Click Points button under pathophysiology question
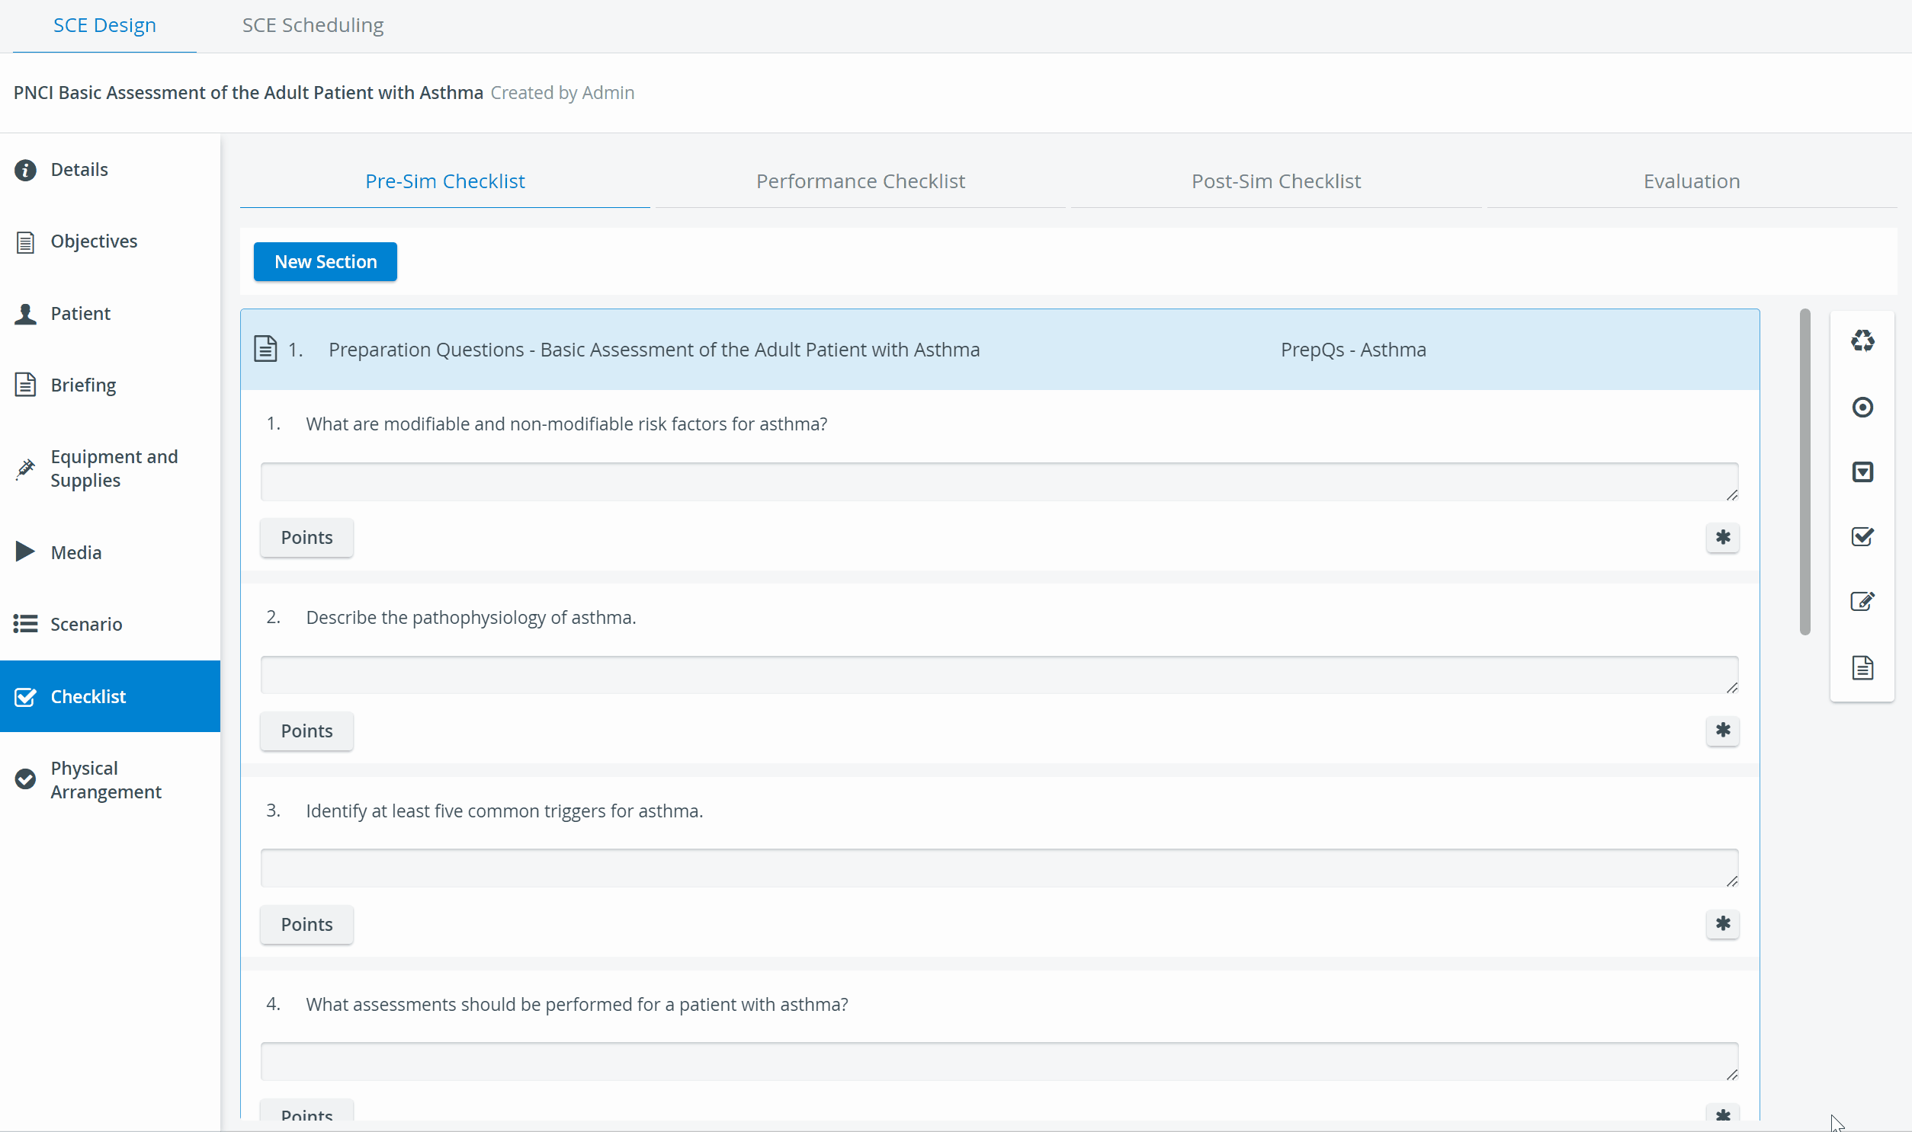The height and width of the screenshot is (1132, 1912). [306, 731]
